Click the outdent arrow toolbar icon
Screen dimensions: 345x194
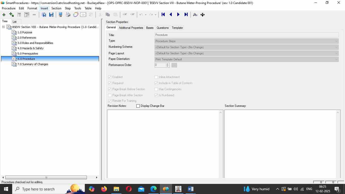pos(125,15)
